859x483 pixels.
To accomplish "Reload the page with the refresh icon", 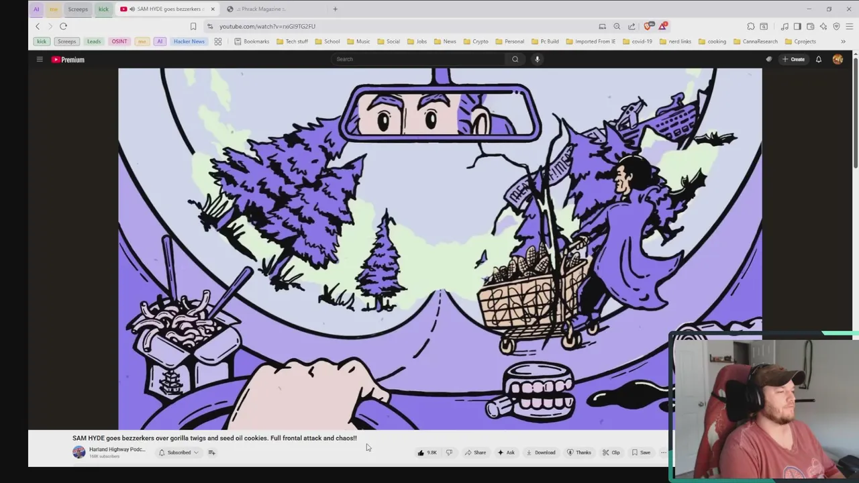I will point(63,26).
